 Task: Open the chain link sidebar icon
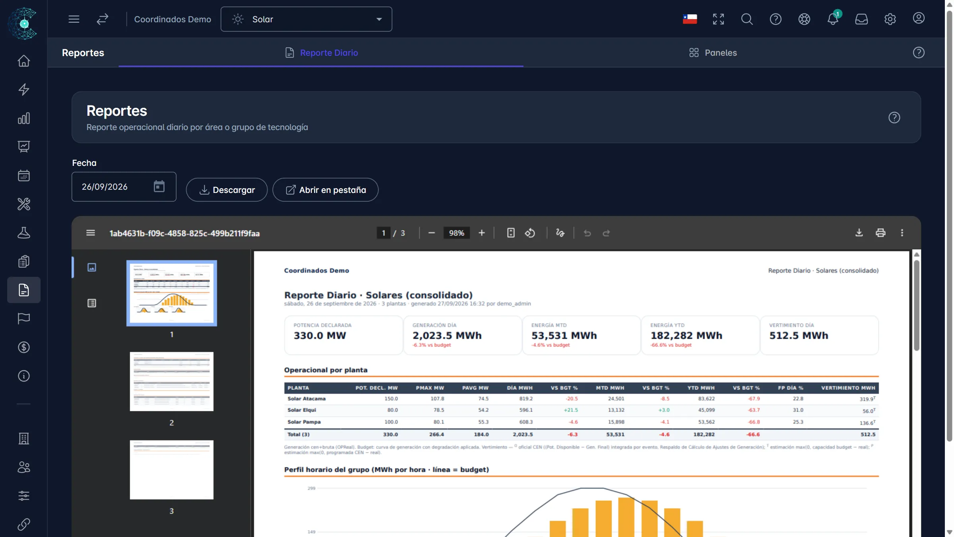pos(24,524)
